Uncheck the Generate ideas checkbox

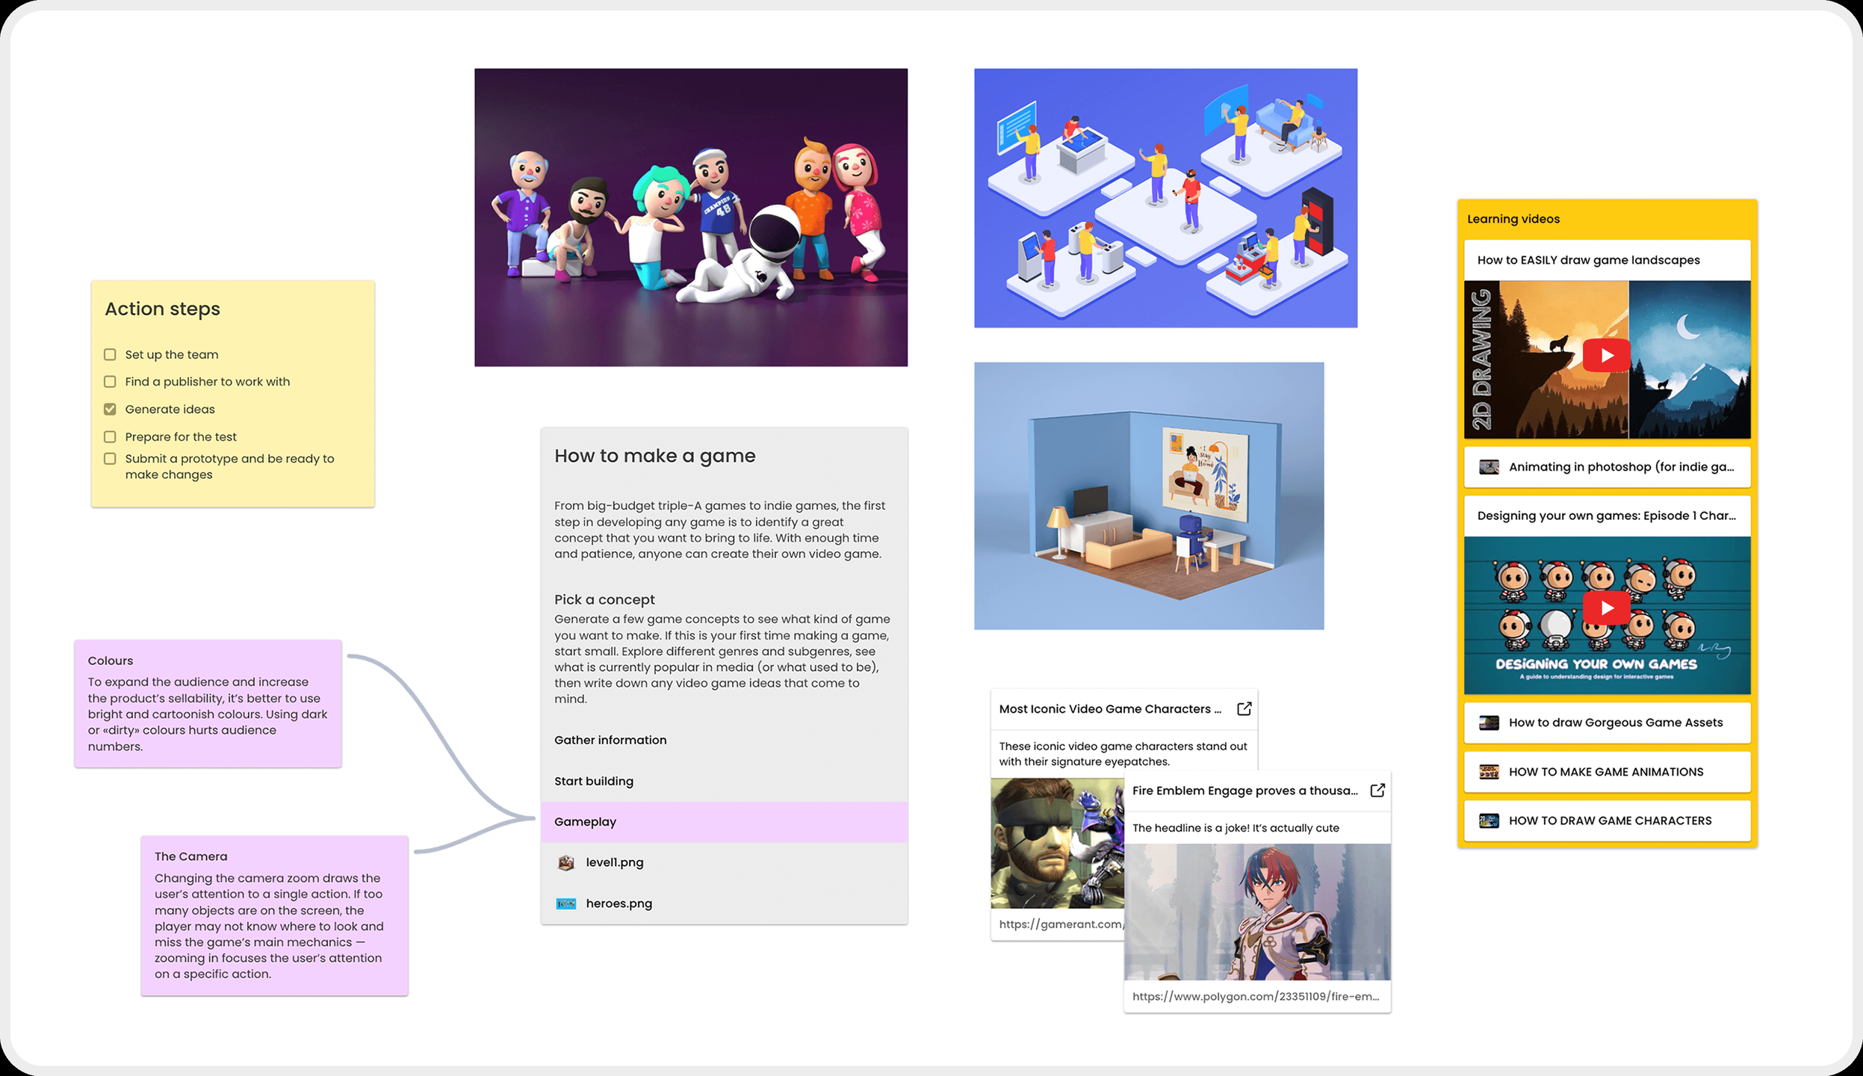point(110,409)
